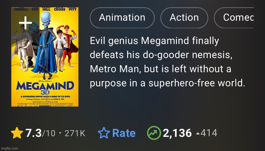This screenshot has height=151, width=265.
Task: Tap the yellow star rating icon
Action: [x=16, y=133]
